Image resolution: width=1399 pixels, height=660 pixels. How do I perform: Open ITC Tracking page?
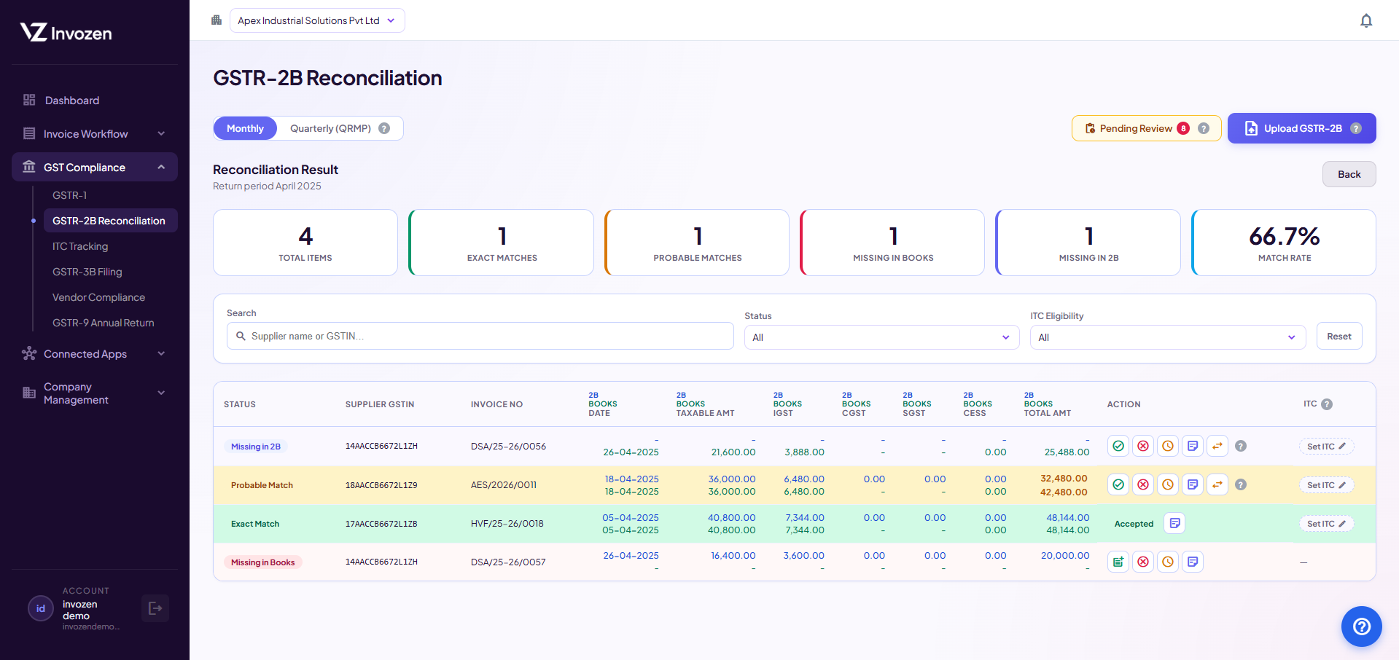pyautogui.click(x=110, y=246)
